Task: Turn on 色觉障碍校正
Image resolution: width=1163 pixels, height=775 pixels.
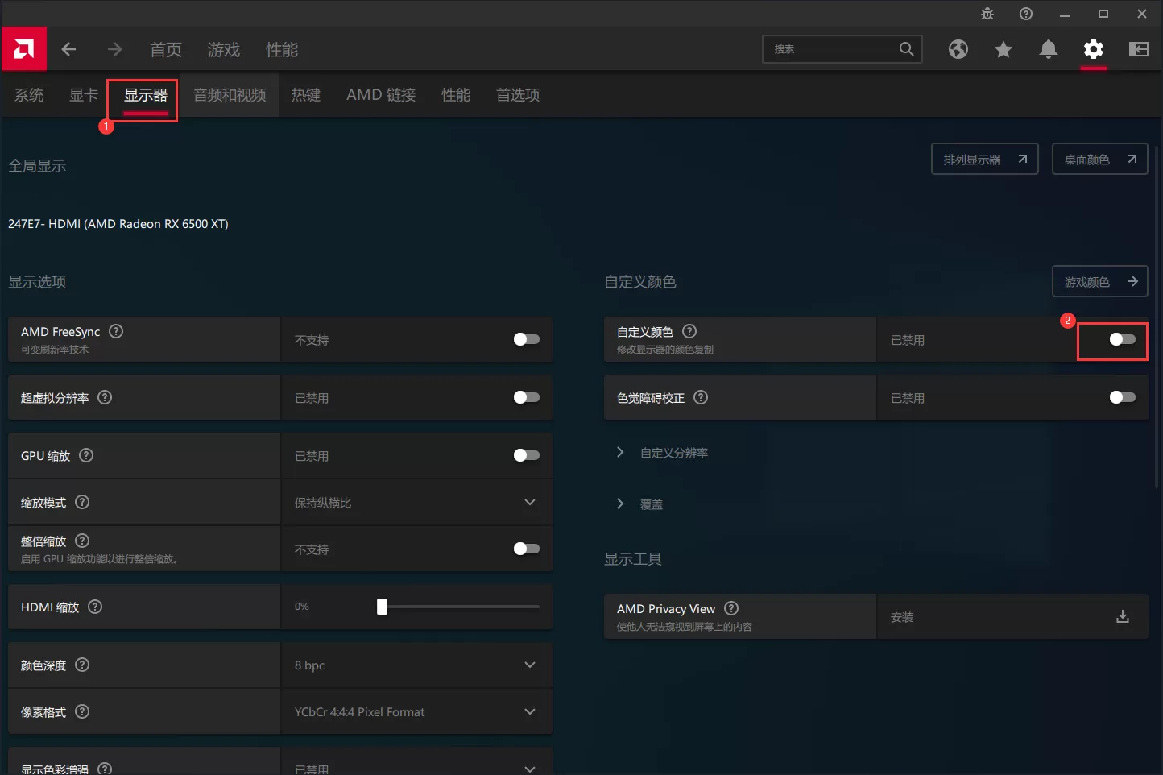Action: click(1120, 397)
